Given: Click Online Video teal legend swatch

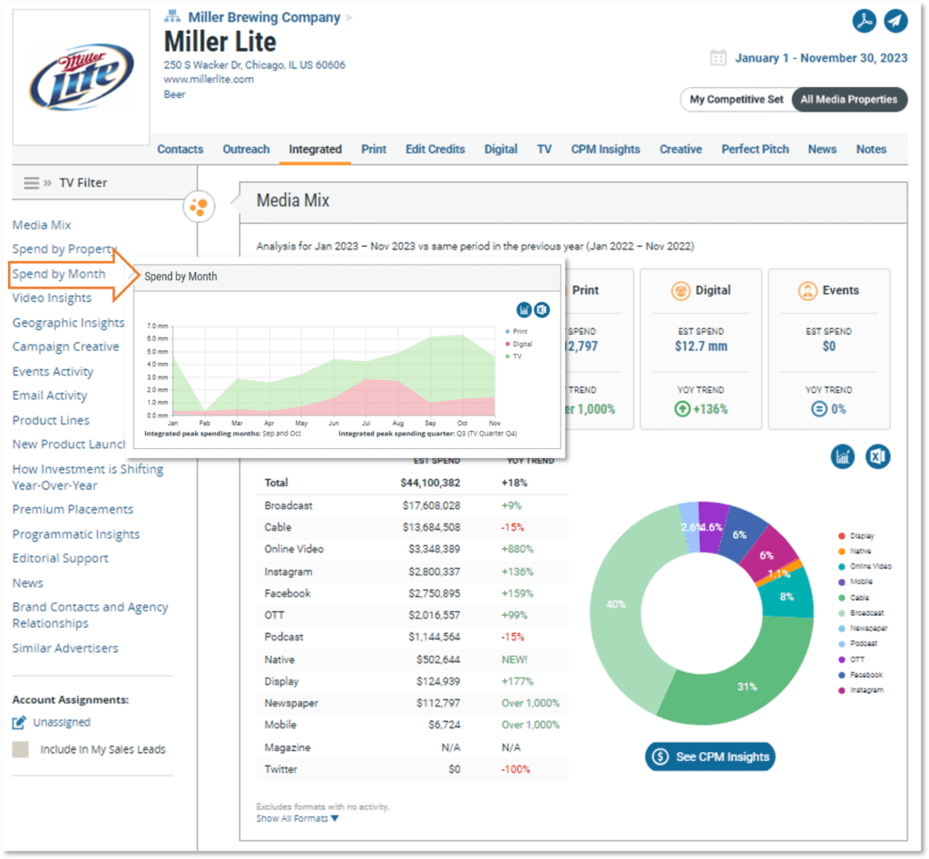Looking at the screenshot, I should (x=841, y=567).
